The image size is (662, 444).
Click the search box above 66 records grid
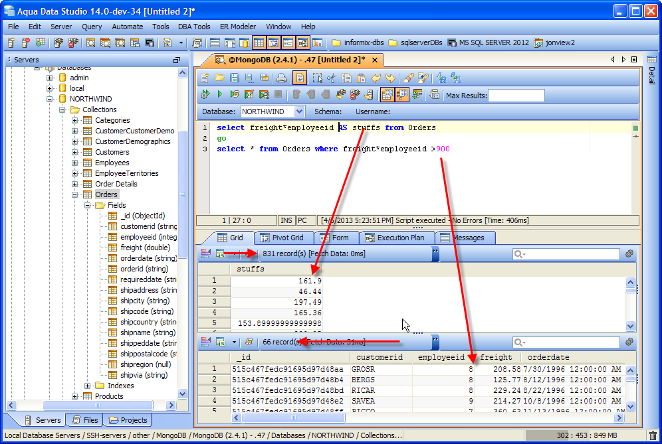tap(566, 342)
